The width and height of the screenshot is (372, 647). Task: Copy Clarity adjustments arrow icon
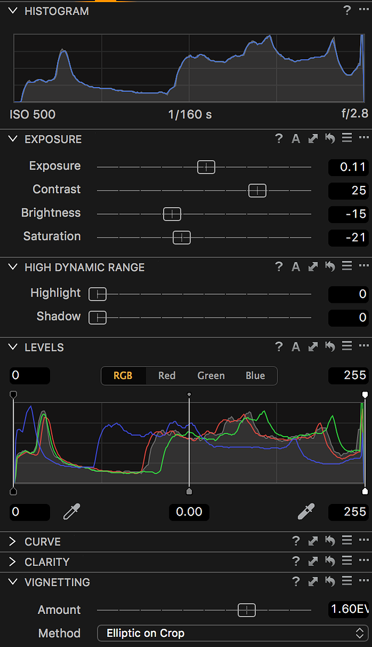313,562
